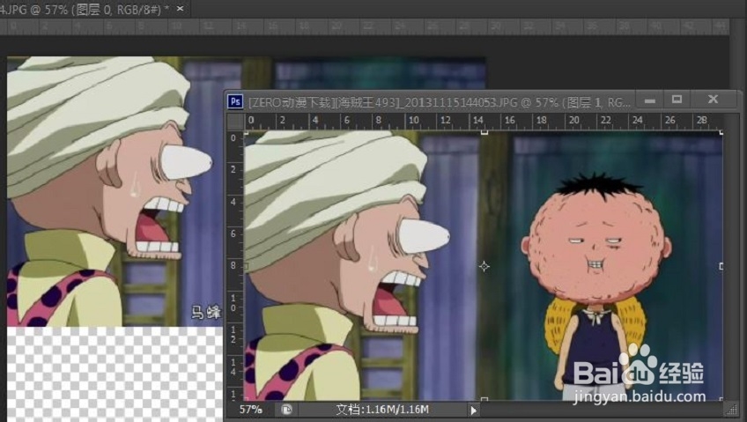Minimize the floating 海贼王 document window
The height and width of the screenshot is (422, 747).
[650, 100]
